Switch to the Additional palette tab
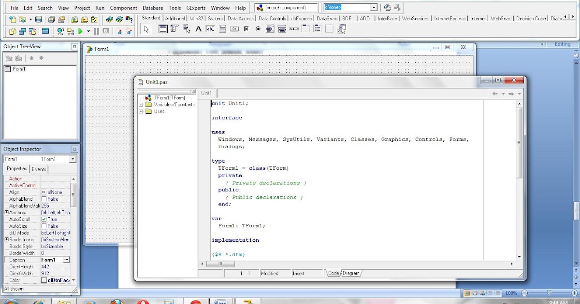The width and height of the screenshot is (580, 304). 175,18
